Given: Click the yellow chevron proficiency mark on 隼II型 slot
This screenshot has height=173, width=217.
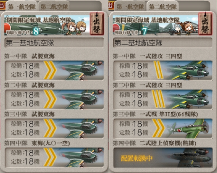Looking at the screenshot, I should coord(159,128).
